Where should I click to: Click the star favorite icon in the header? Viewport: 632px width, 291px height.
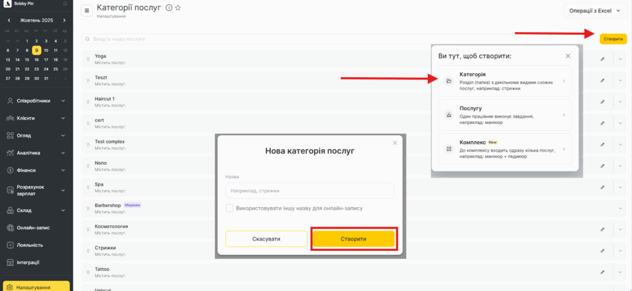coord(178,8)
